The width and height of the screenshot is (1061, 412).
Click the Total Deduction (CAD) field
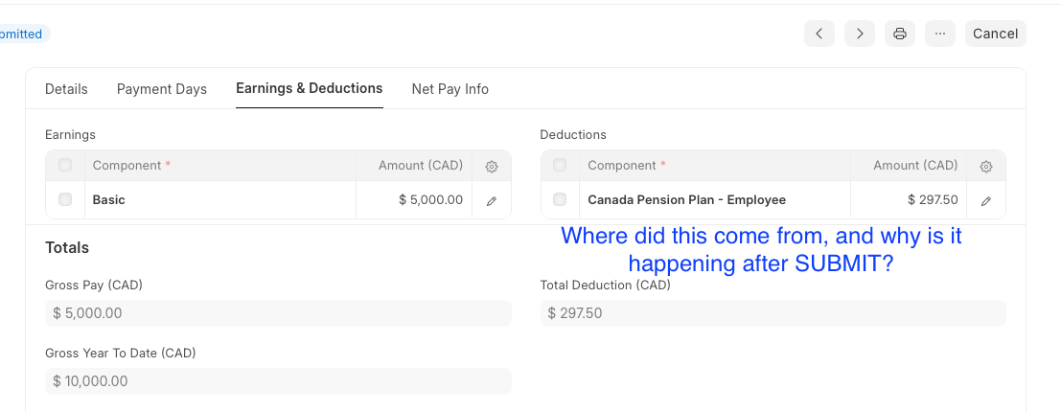click(773, 313)
